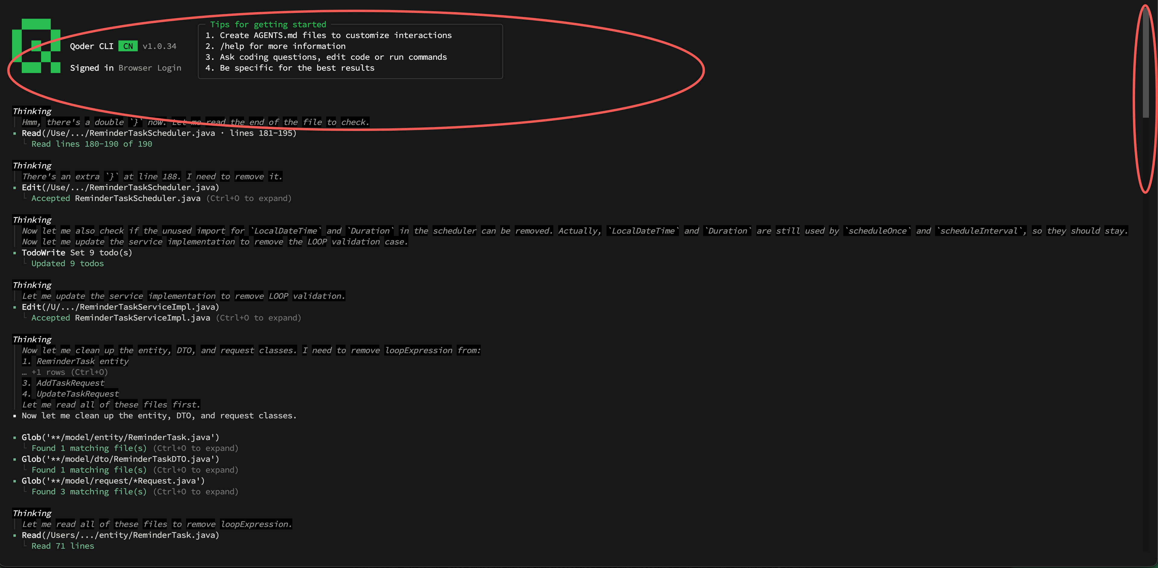Expand the ReminderTaskServiceImpl.java accepted edit

(x=259, y=318)
